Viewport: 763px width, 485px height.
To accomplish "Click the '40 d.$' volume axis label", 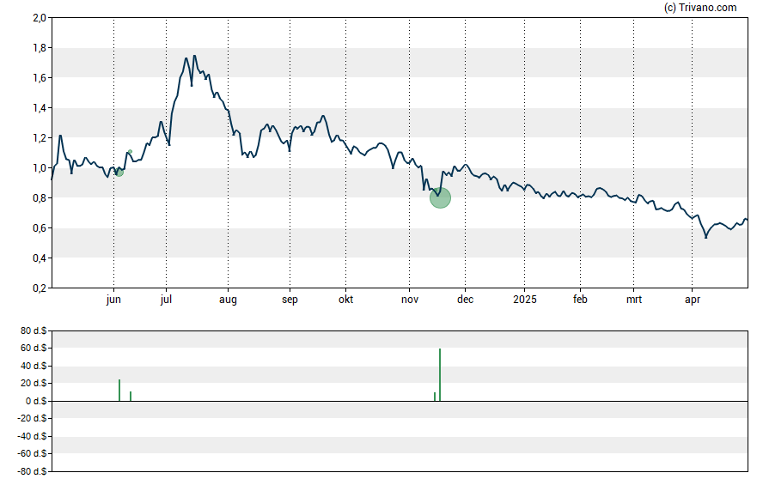I will [34, 366].
